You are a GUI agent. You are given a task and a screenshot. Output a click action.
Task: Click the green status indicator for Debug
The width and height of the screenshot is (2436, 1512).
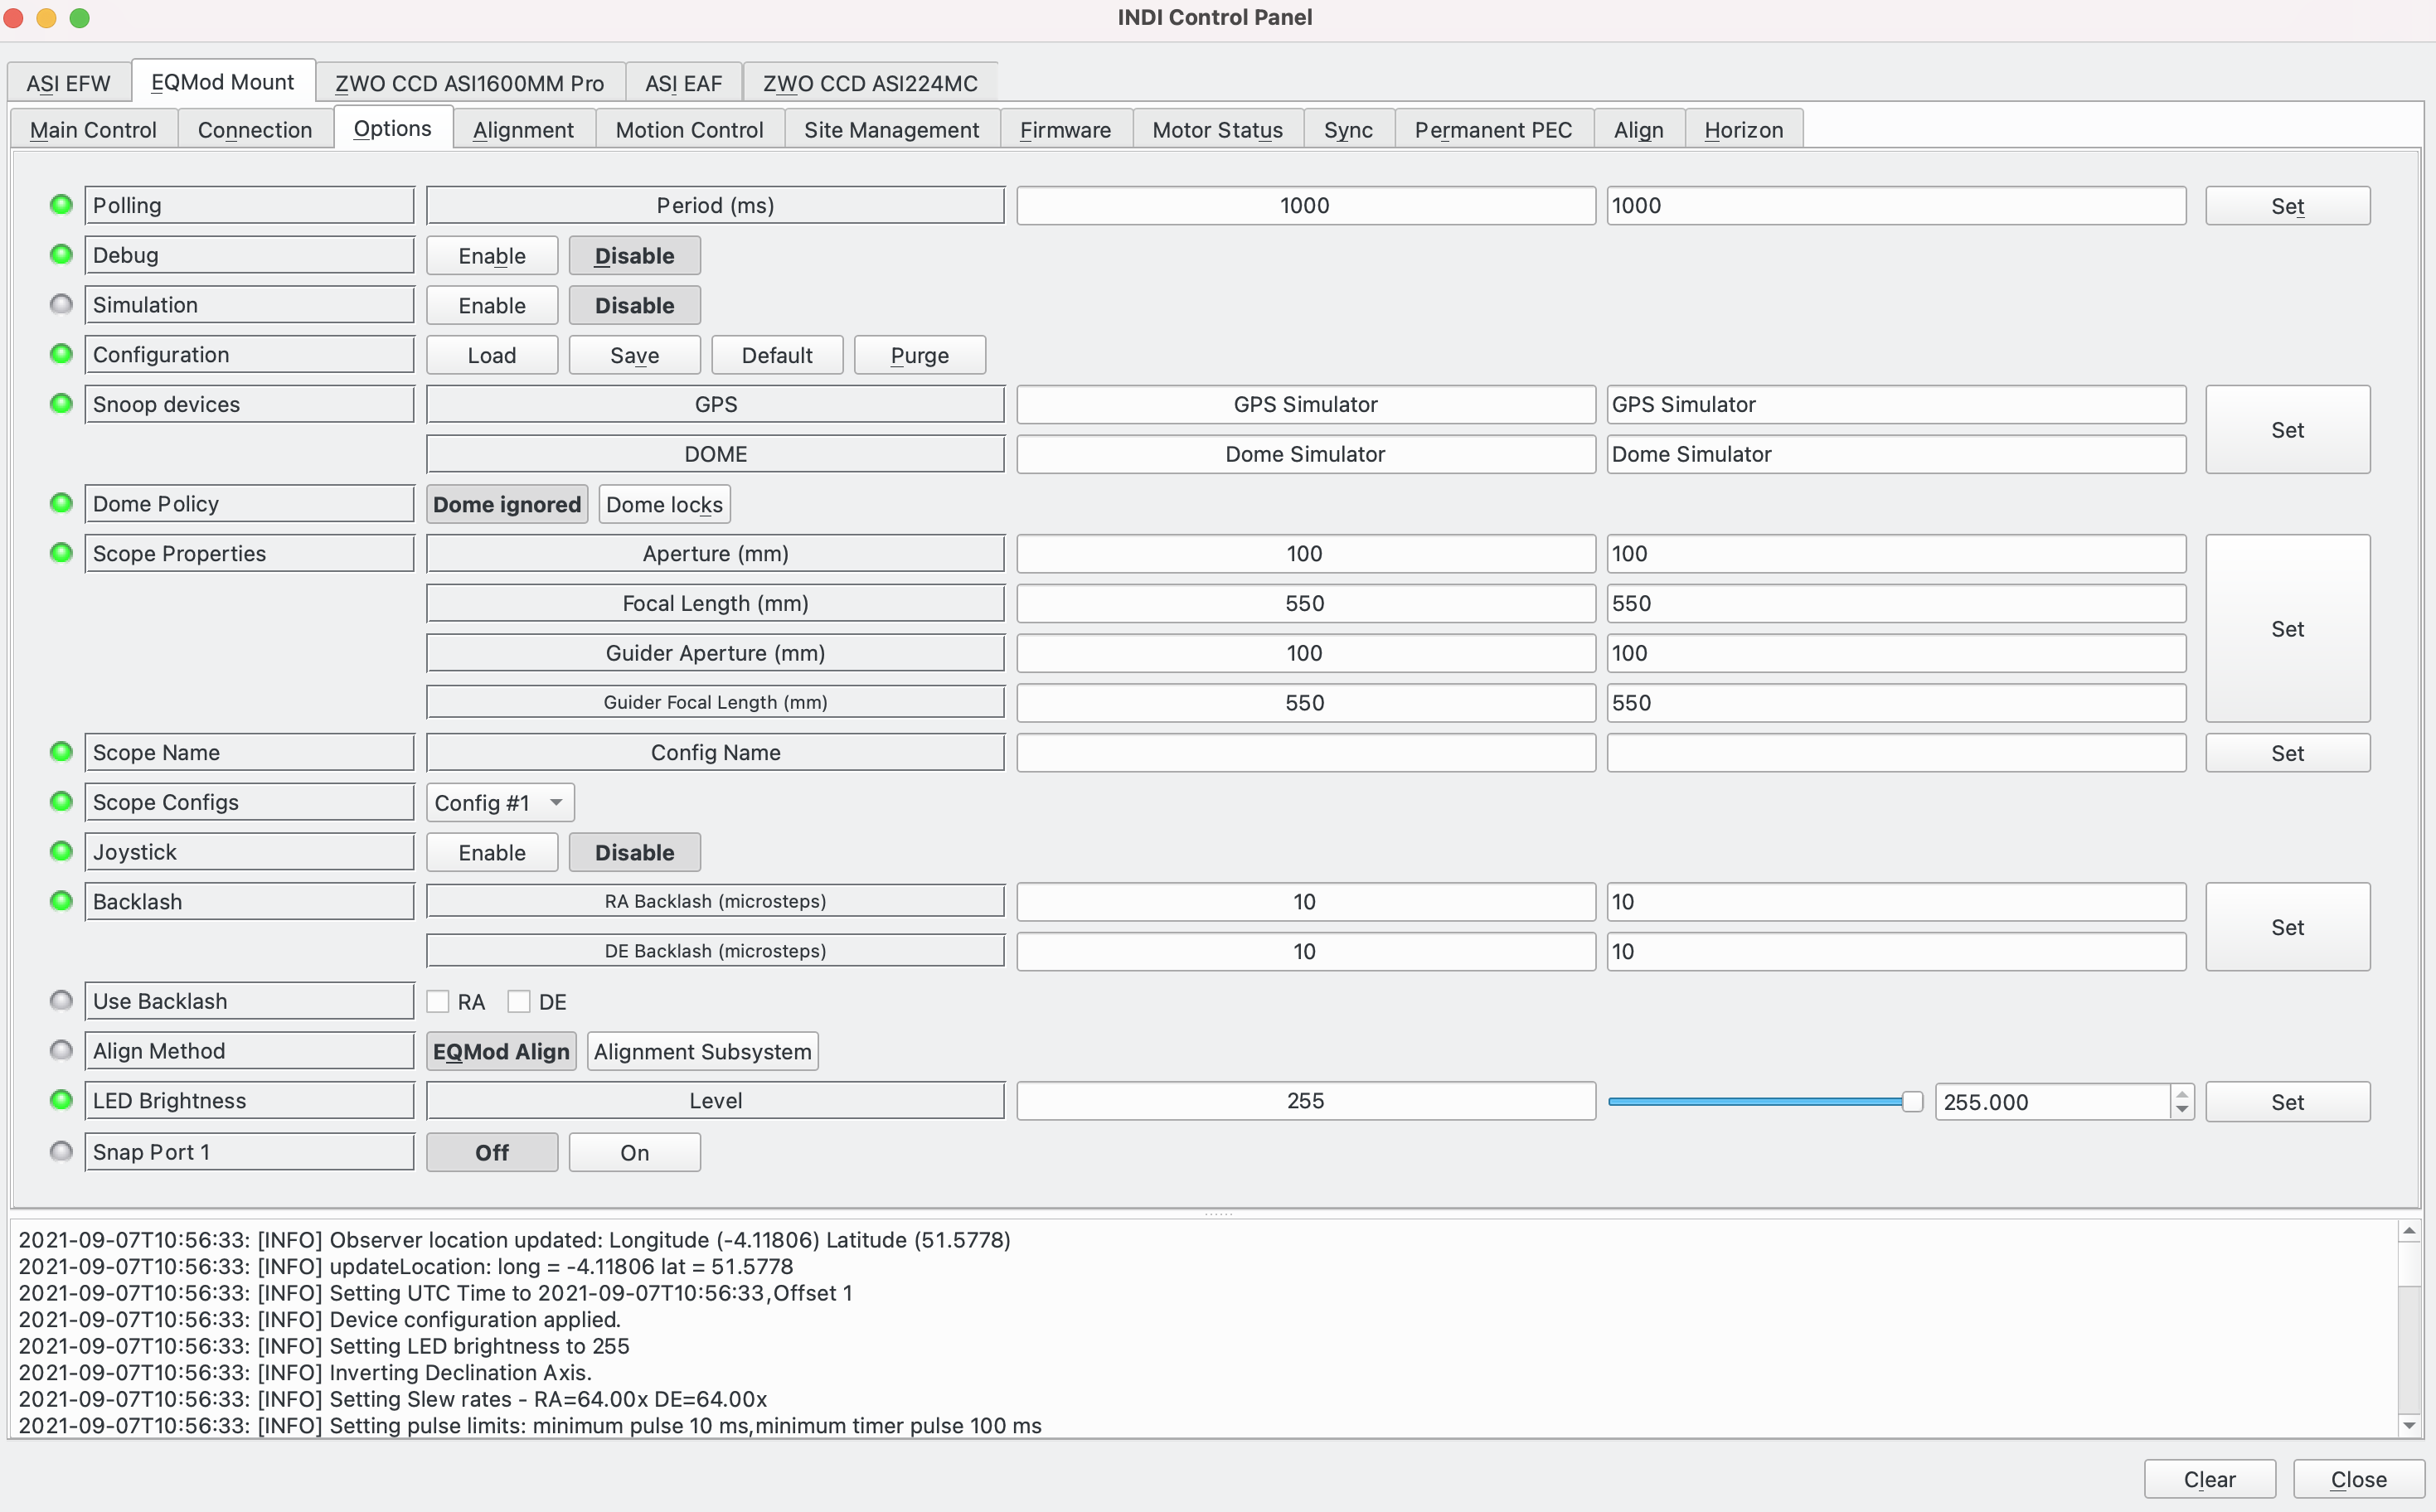[61, 254]
